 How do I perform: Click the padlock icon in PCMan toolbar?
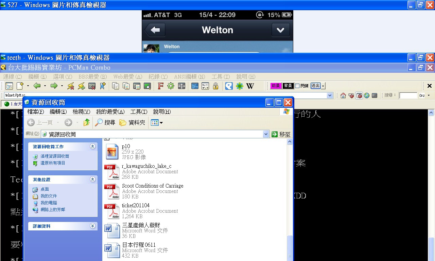[215, 86]
